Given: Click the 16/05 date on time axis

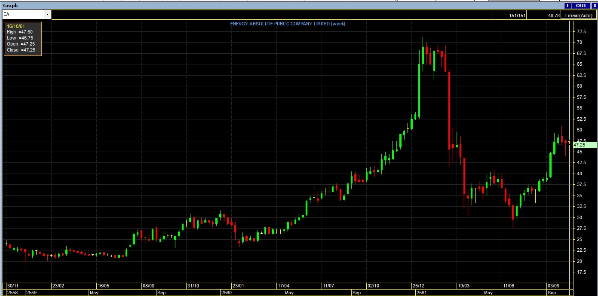Looking at the screenshot, I should tap(103, 286).
